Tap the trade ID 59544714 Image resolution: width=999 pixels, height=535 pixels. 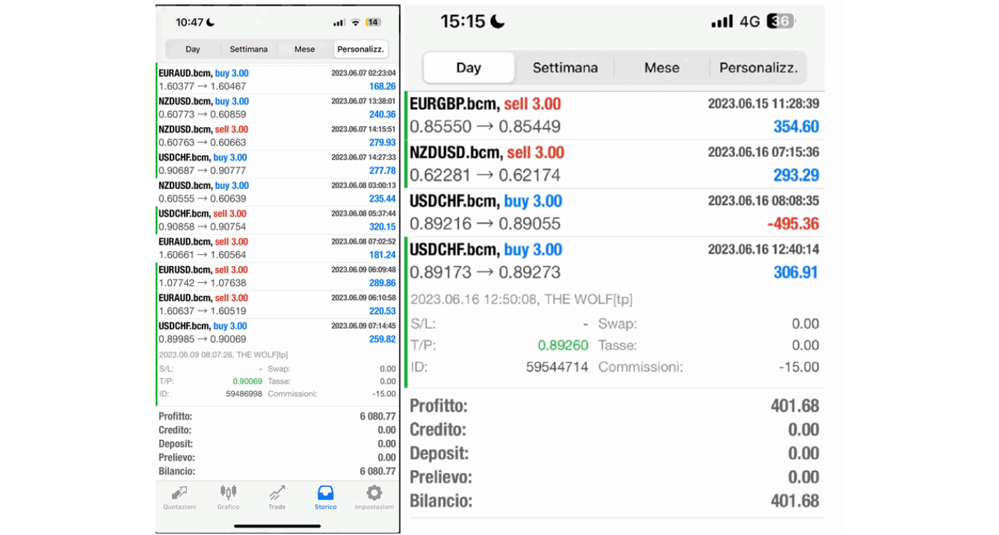[557, 367]
